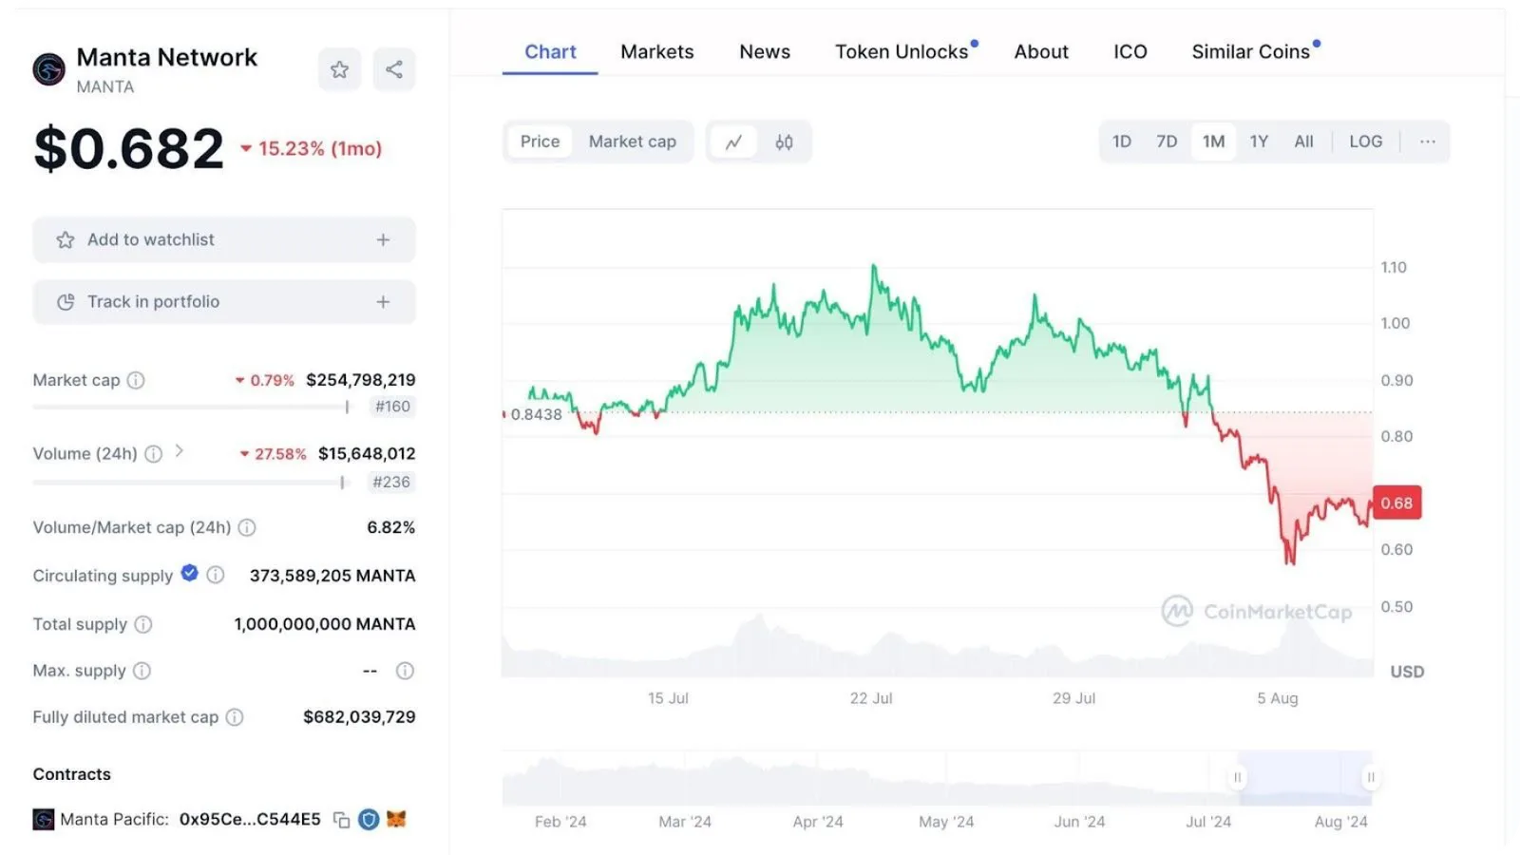
Task: Click the #236 volume rank badge
Action: (x=391, y=482)
